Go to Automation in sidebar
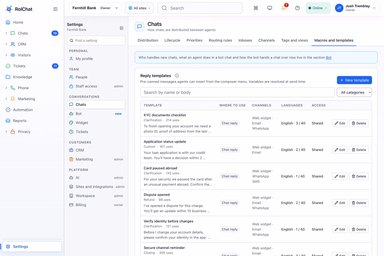Screen dimensions: 384x256 click(x=32, y=110)
